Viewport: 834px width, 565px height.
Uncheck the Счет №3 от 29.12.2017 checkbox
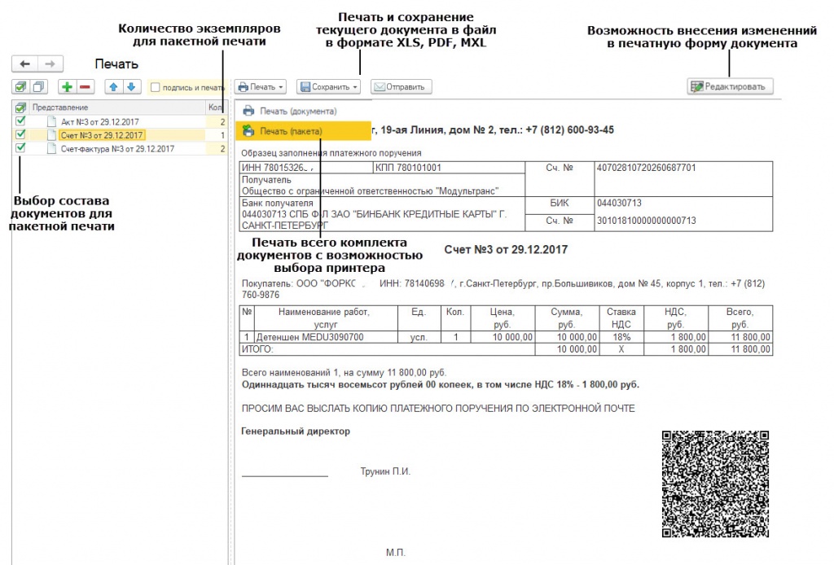tap(20, 134)
